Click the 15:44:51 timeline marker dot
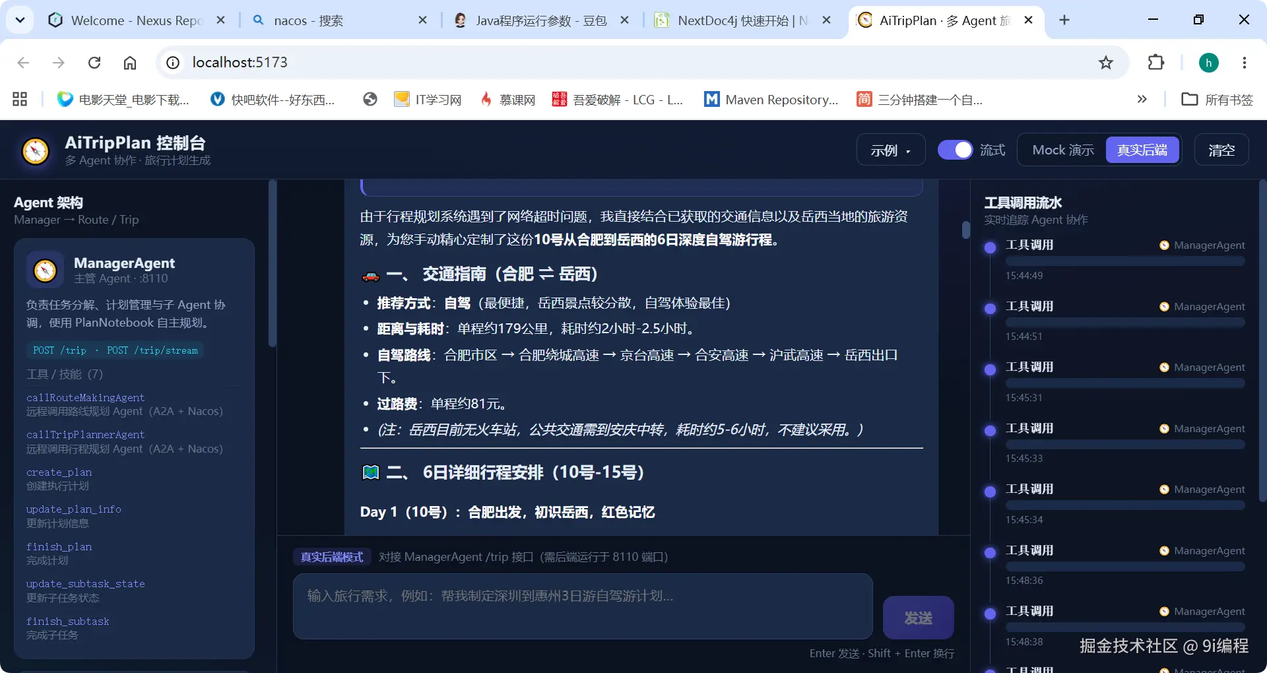Image resolution: width=1267 pixels, height=673 pixels. coord(990,309)
